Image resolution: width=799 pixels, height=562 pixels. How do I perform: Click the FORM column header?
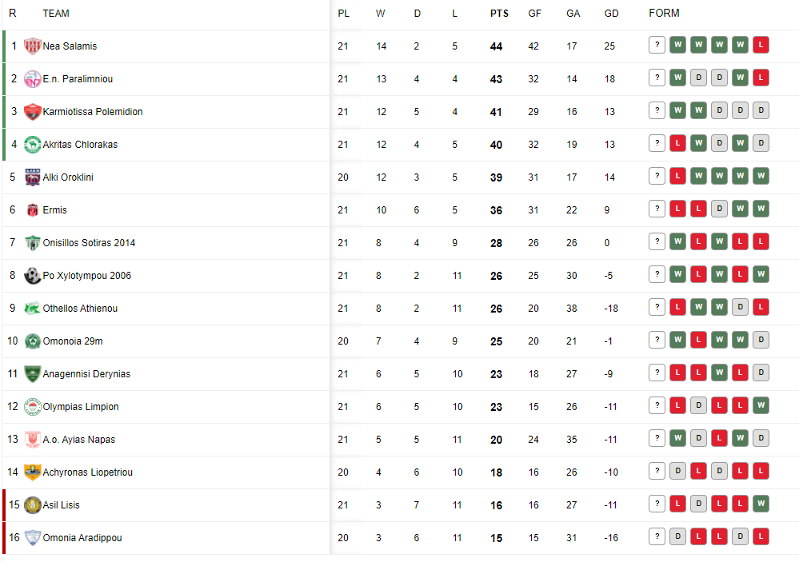pyautogui.click(x=664, y=13)
